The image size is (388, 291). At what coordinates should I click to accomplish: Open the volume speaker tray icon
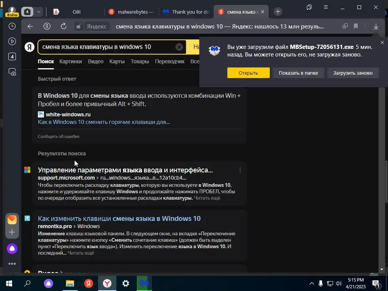339,283
